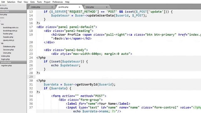Viewport: 201px width, 113px height.
Task: Open the Help menu
Action: [67, 2]
